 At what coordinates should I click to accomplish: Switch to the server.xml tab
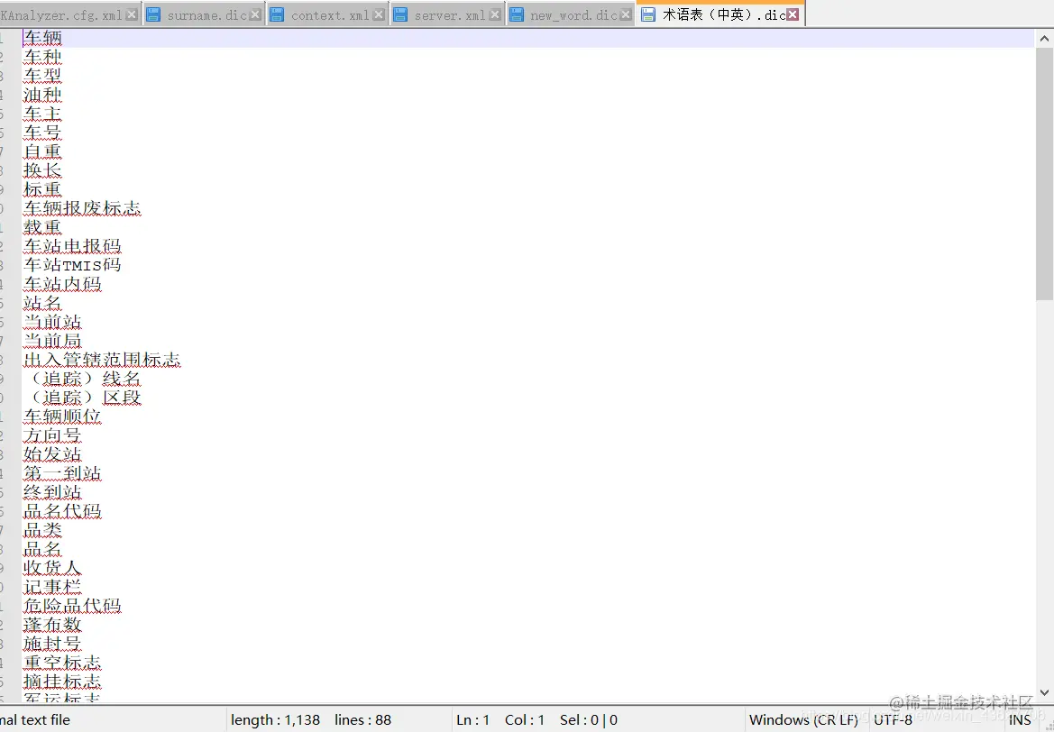(x=449, y=14)
